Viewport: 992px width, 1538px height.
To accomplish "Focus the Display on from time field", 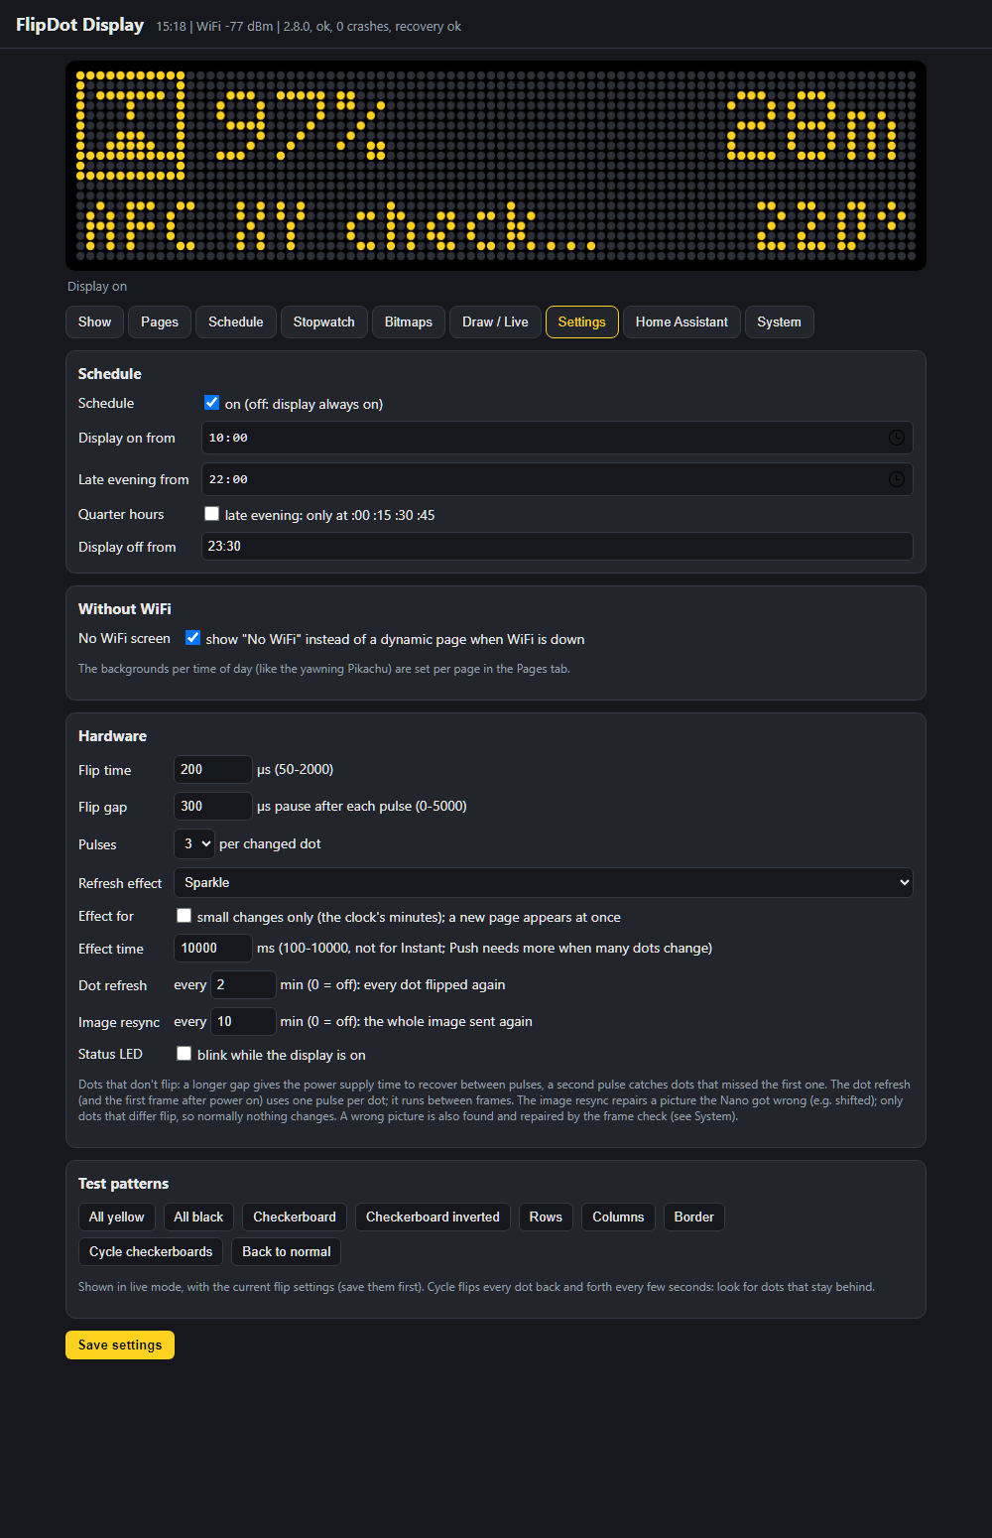I will (x=558, y=438).
